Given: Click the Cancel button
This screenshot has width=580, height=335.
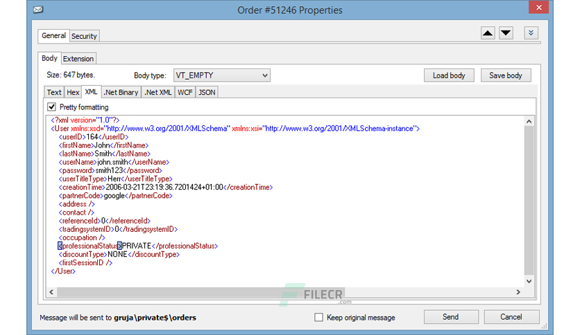Looking at the screenshot, I should click(511, 317).
